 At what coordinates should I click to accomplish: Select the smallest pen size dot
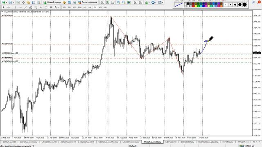226,4
